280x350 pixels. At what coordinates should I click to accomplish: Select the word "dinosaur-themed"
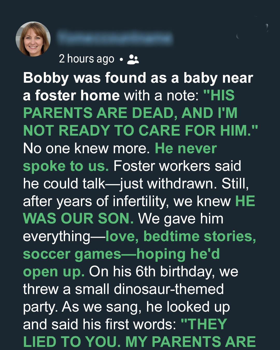point(169,289)
